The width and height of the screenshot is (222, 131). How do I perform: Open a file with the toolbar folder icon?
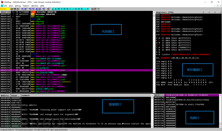[12, 9]
